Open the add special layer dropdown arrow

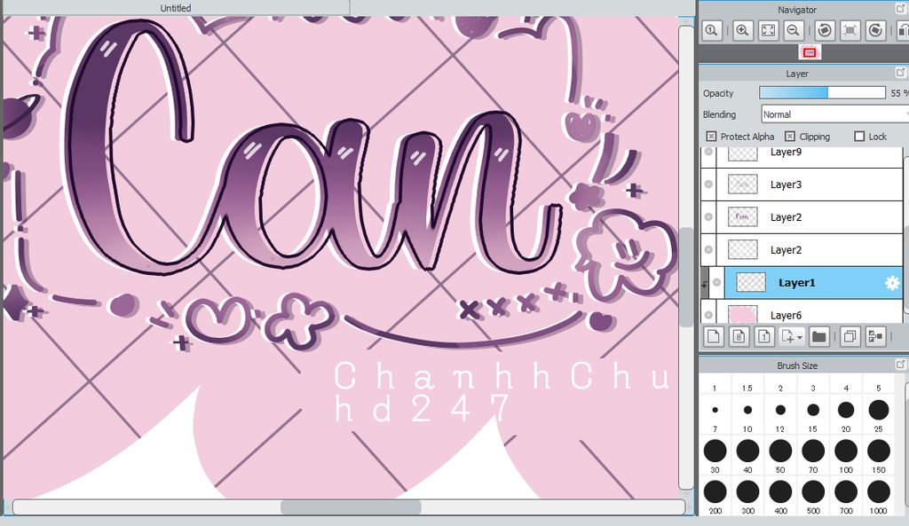coord(801,337)
